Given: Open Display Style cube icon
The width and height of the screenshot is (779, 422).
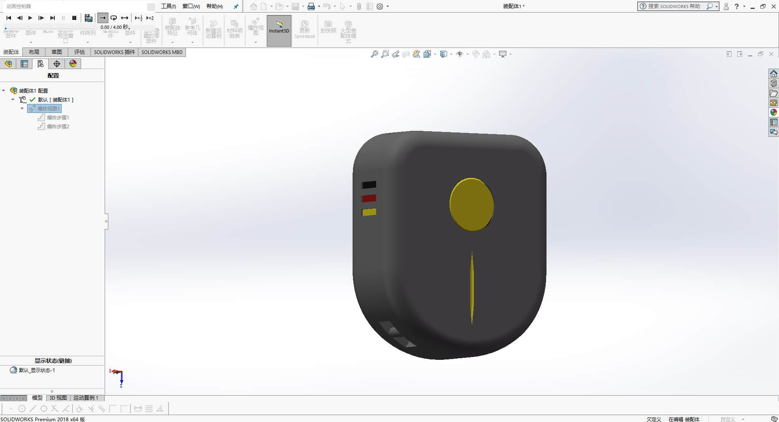Looking at the screenshot, I should [x=443, y=54].
